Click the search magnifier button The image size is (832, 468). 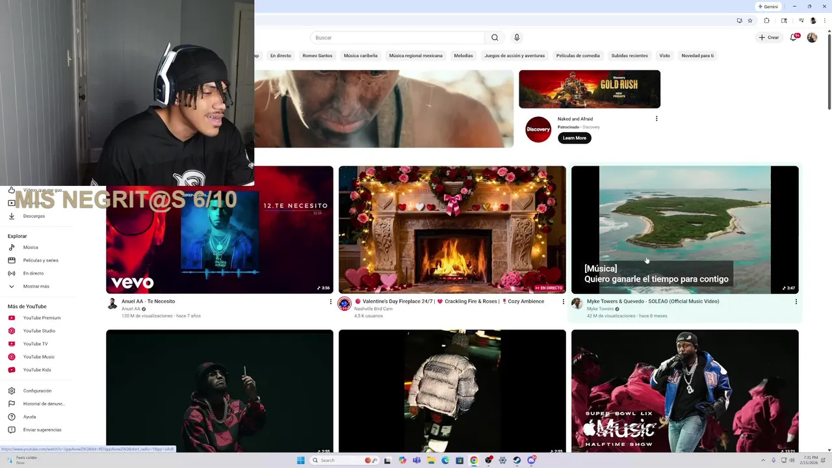click(495, 38)
